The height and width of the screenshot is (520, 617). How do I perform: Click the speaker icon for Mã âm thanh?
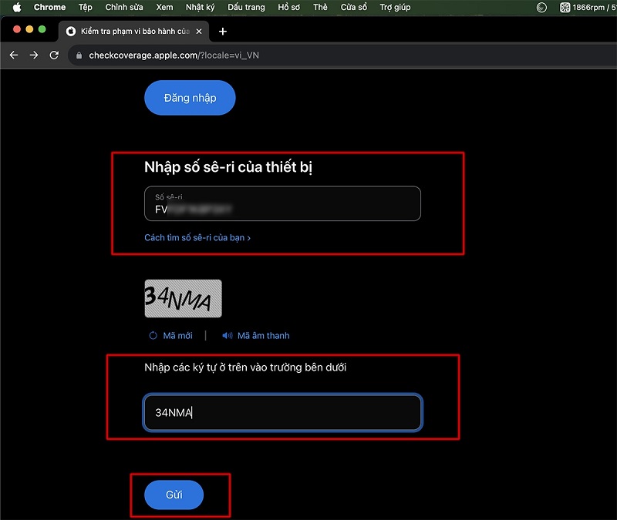[227, 336]
